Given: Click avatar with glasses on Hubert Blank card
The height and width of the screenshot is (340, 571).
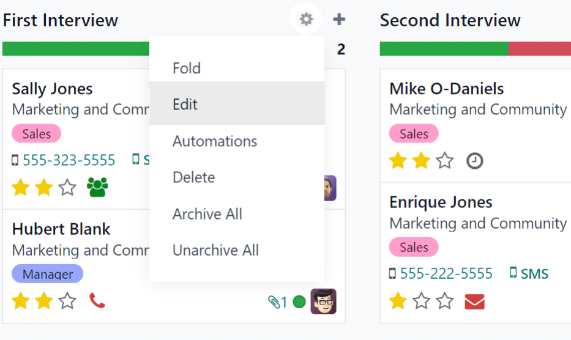Looking at the screenshot, I should [323, 301].
